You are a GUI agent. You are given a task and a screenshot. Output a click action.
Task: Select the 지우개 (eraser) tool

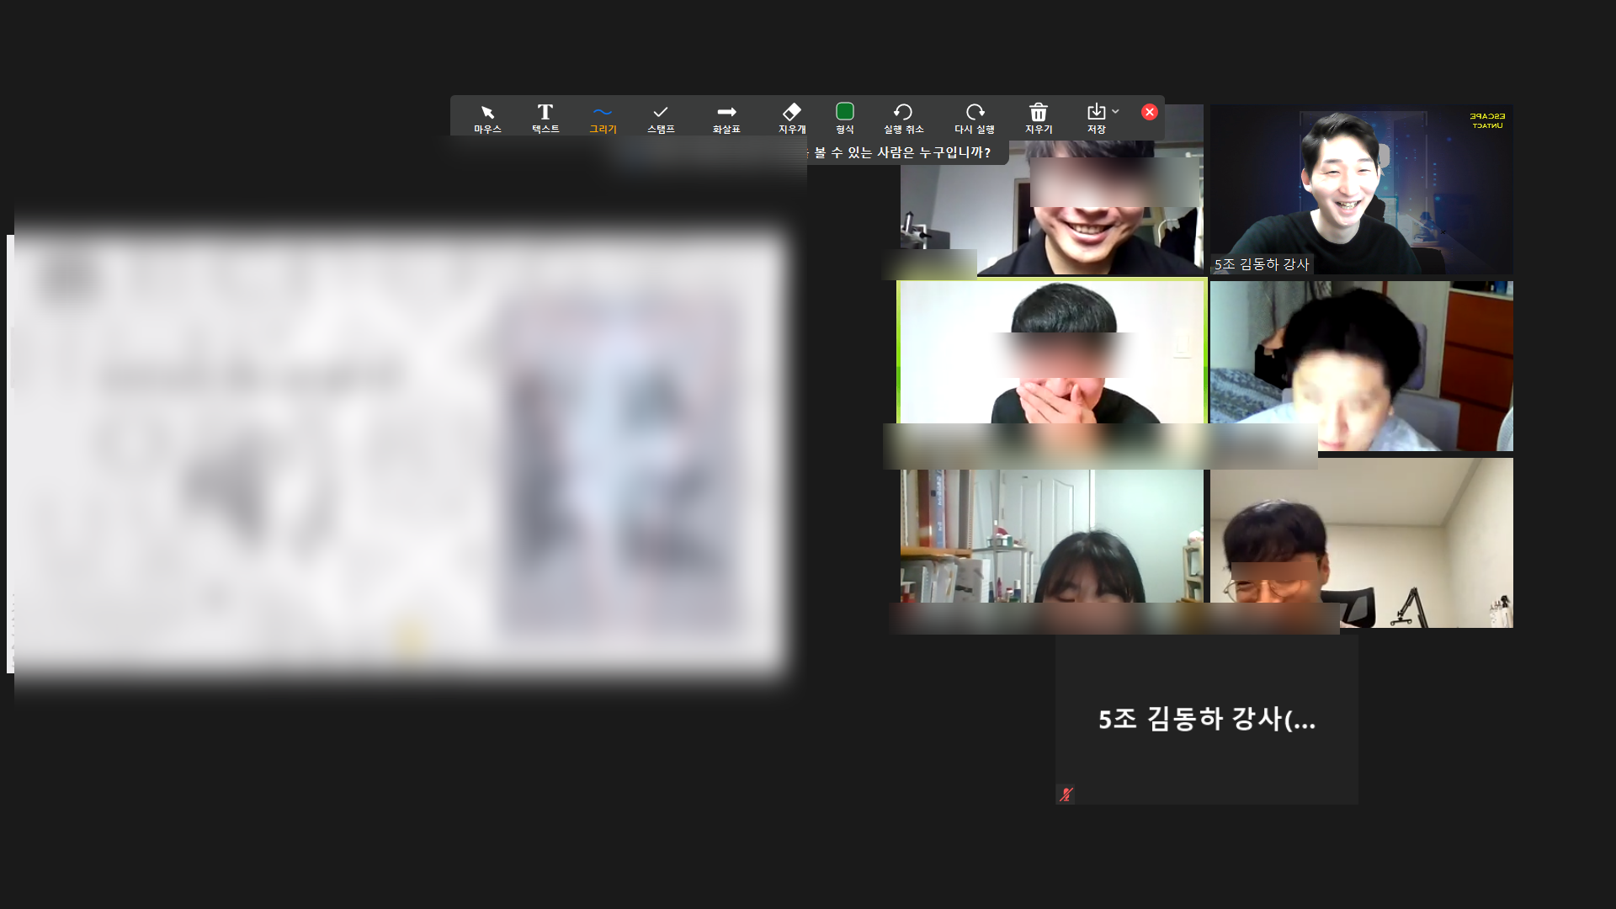(x=792, y=119)
